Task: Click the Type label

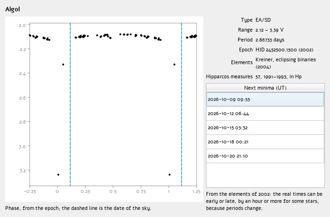Action: pos(247,20)
